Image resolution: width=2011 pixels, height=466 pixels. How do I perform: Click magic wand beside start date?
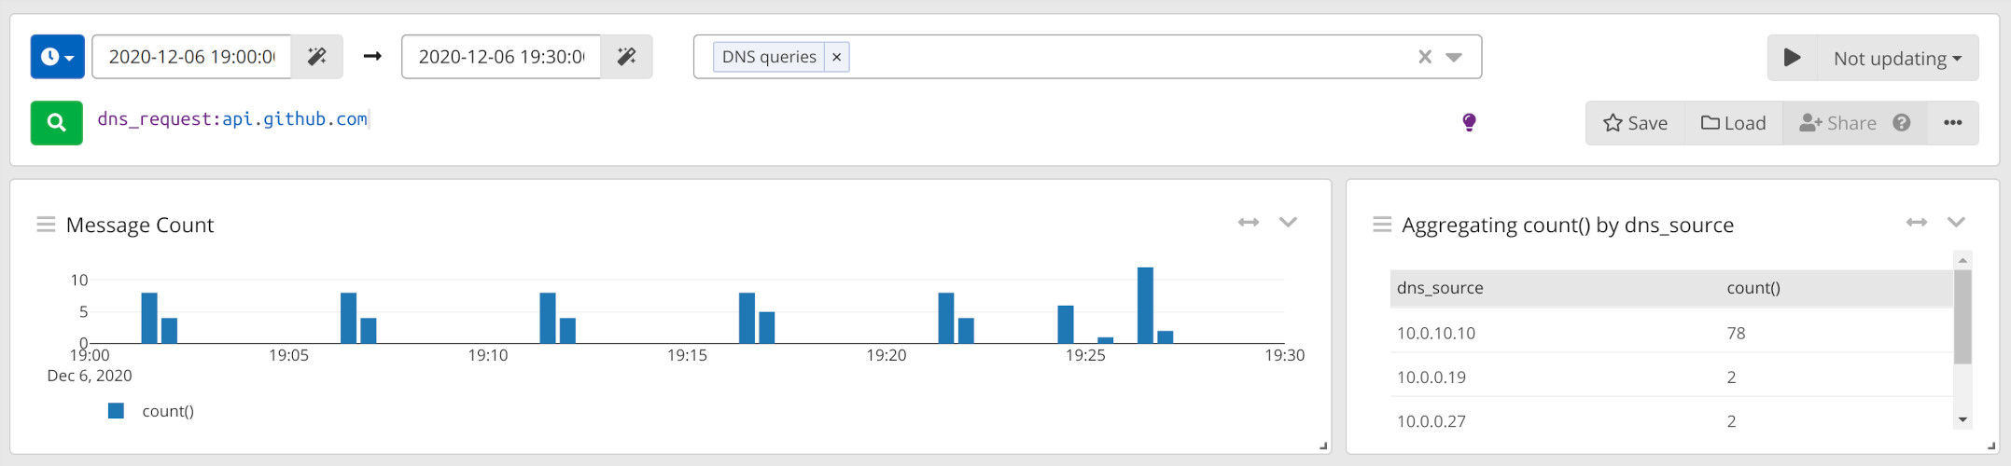point(317,57)
